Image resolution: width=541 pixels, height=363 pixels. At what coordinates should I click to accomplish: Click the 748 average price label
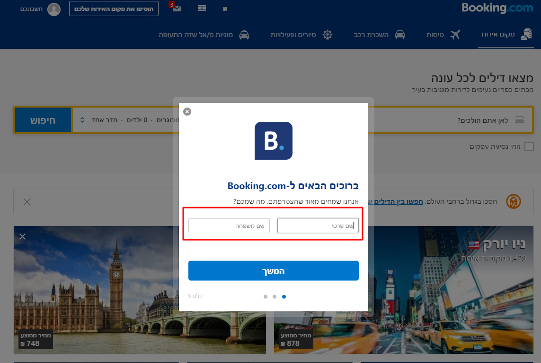tap(35, 340)
